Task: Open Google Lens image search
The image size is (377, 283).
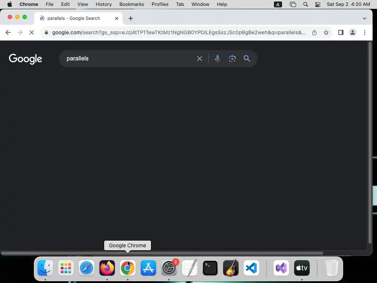Action: (x=232, y=59)
